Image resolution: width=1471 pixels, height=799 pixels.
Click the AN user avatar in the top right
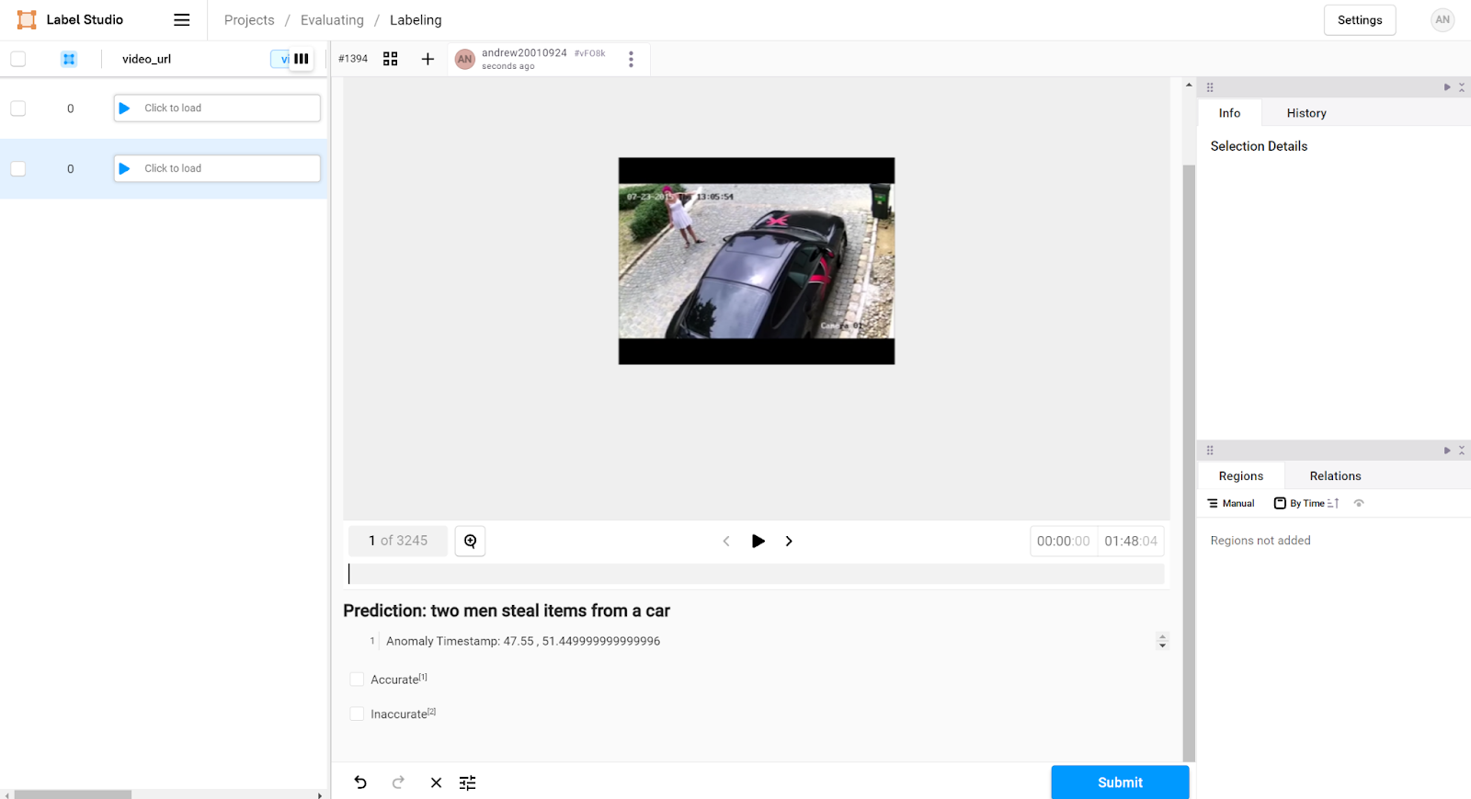[1442, 20]
